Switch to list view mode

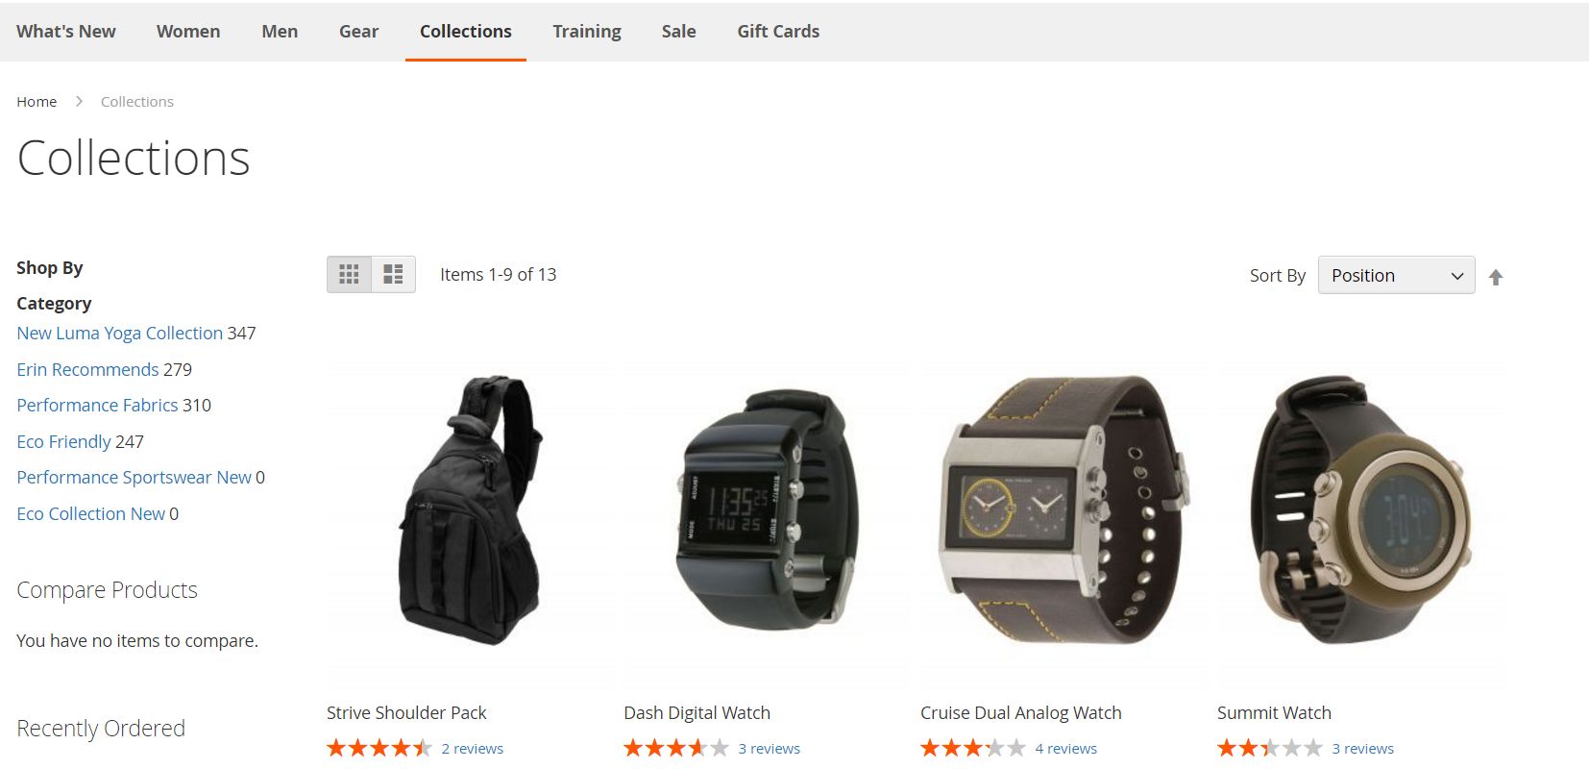(x=393, y=275)
